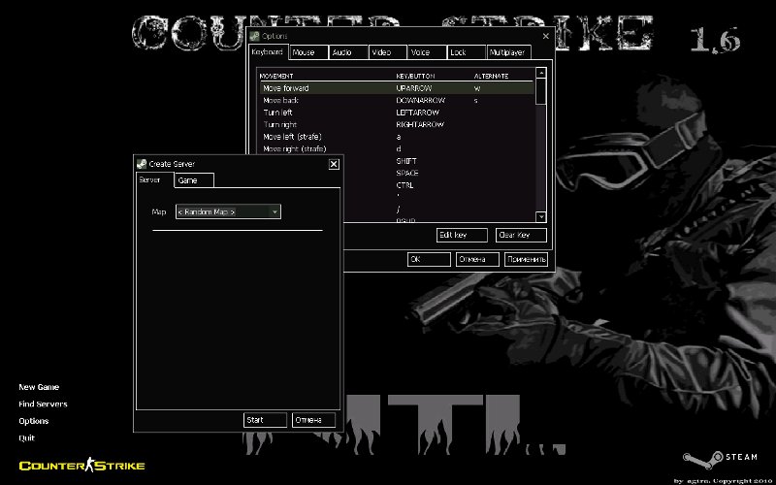This screenshot has width=776, height=485.
Task: Click the SPACE key binding
Action: (407, 174)
